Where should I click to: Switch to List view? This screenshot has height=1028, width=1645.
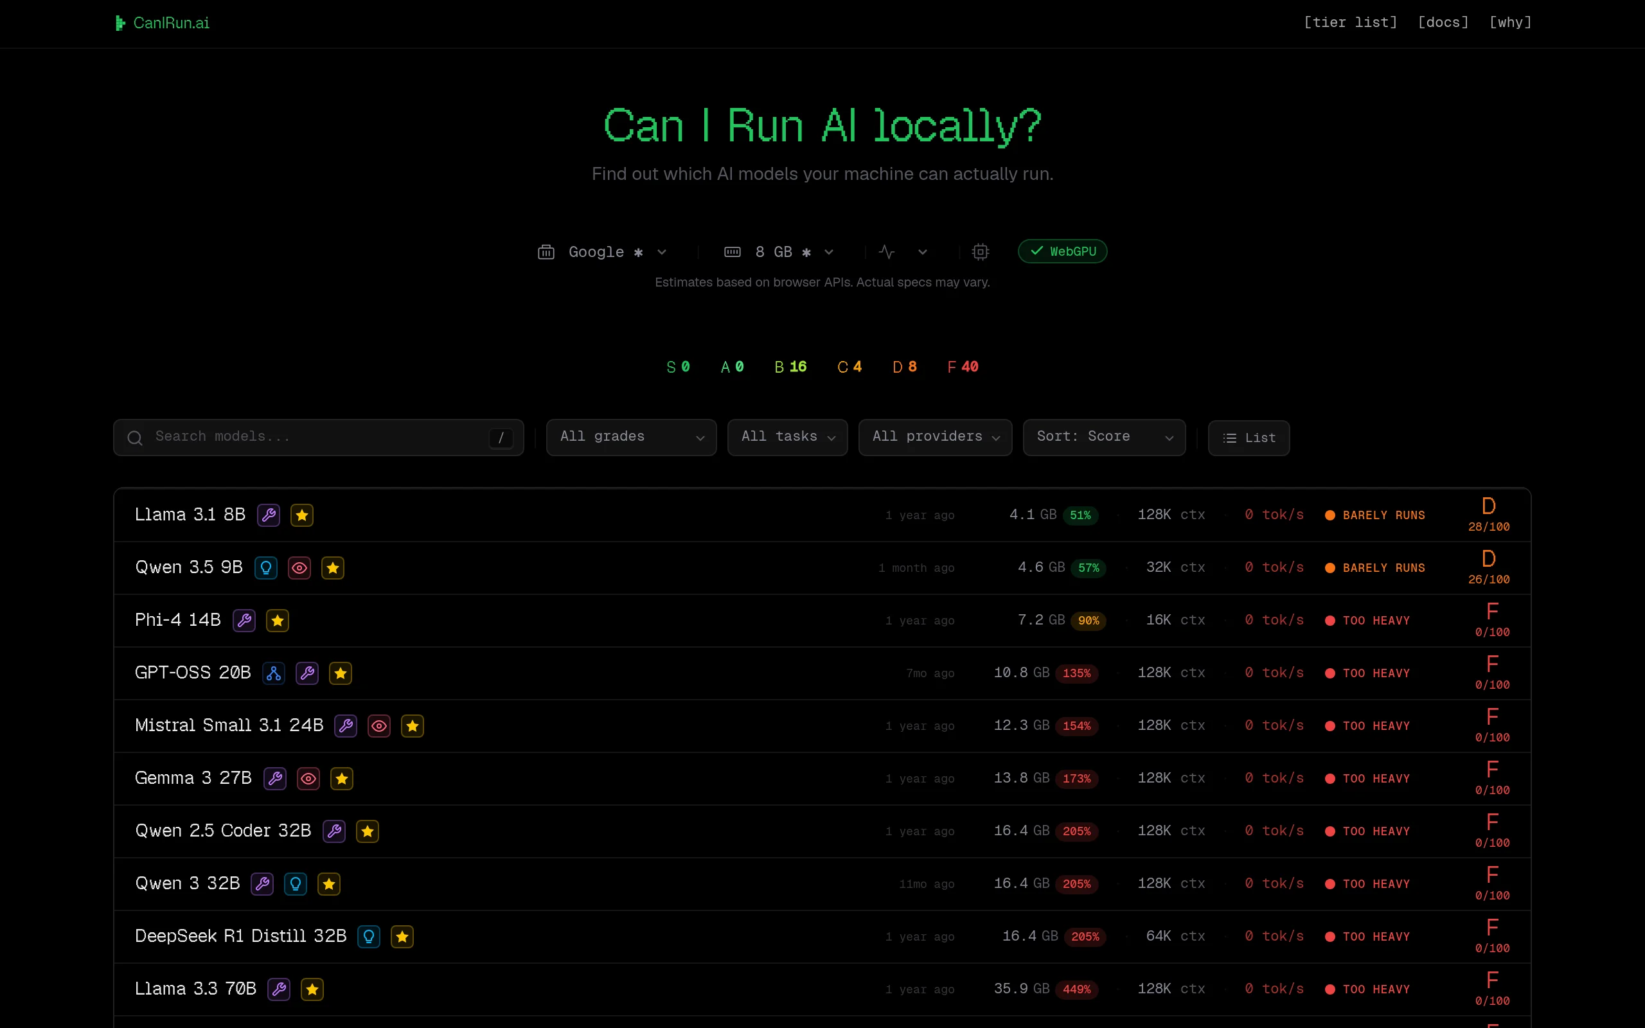[1249, 438]
